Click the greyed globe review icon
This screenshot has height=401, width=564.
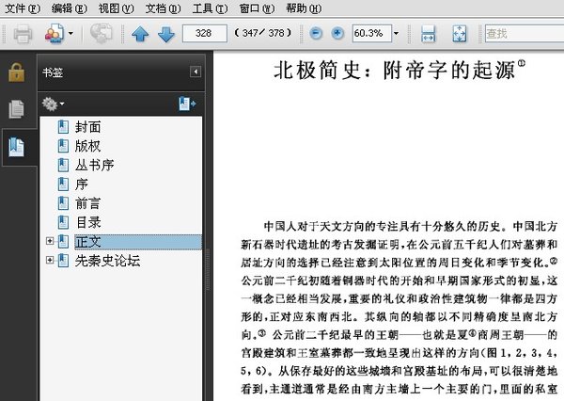coord(102,34)
